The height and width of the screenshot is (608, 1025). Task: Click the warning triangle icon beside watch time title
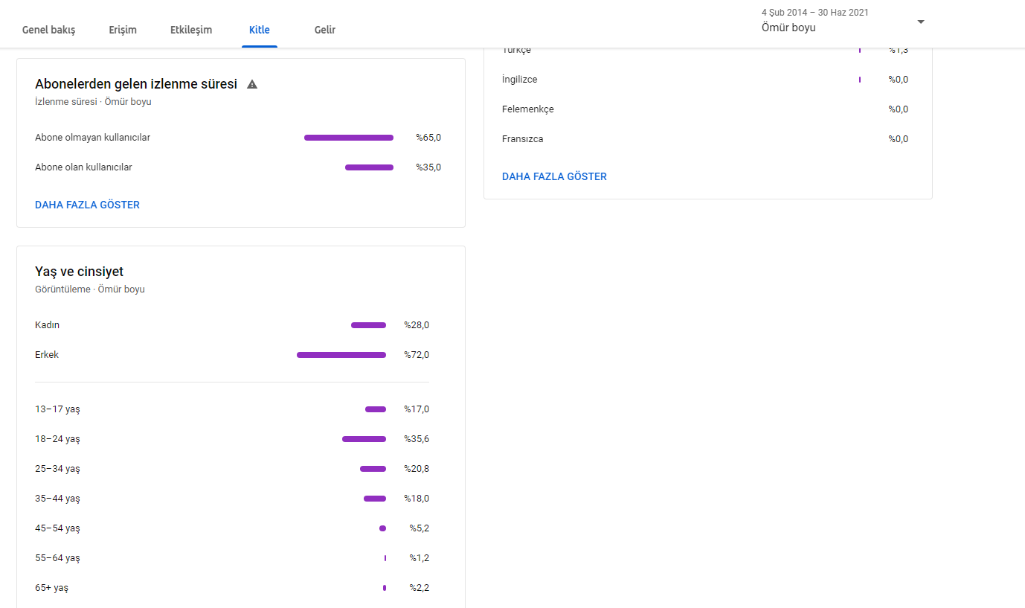252,84
